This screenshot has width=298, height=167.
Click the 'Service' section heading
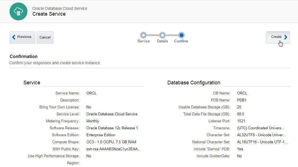tap(32, 83)
